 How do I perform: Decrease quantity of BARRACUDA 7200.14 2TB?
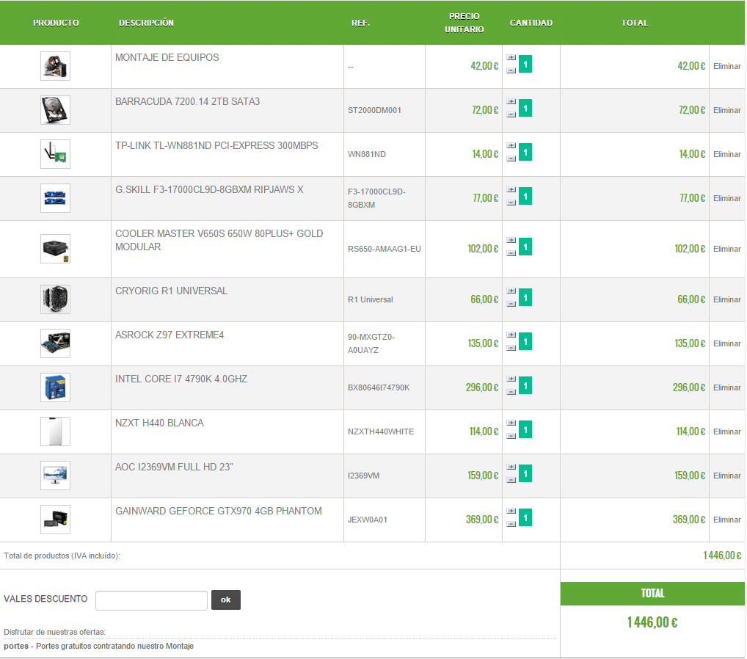tap(511, 114)
